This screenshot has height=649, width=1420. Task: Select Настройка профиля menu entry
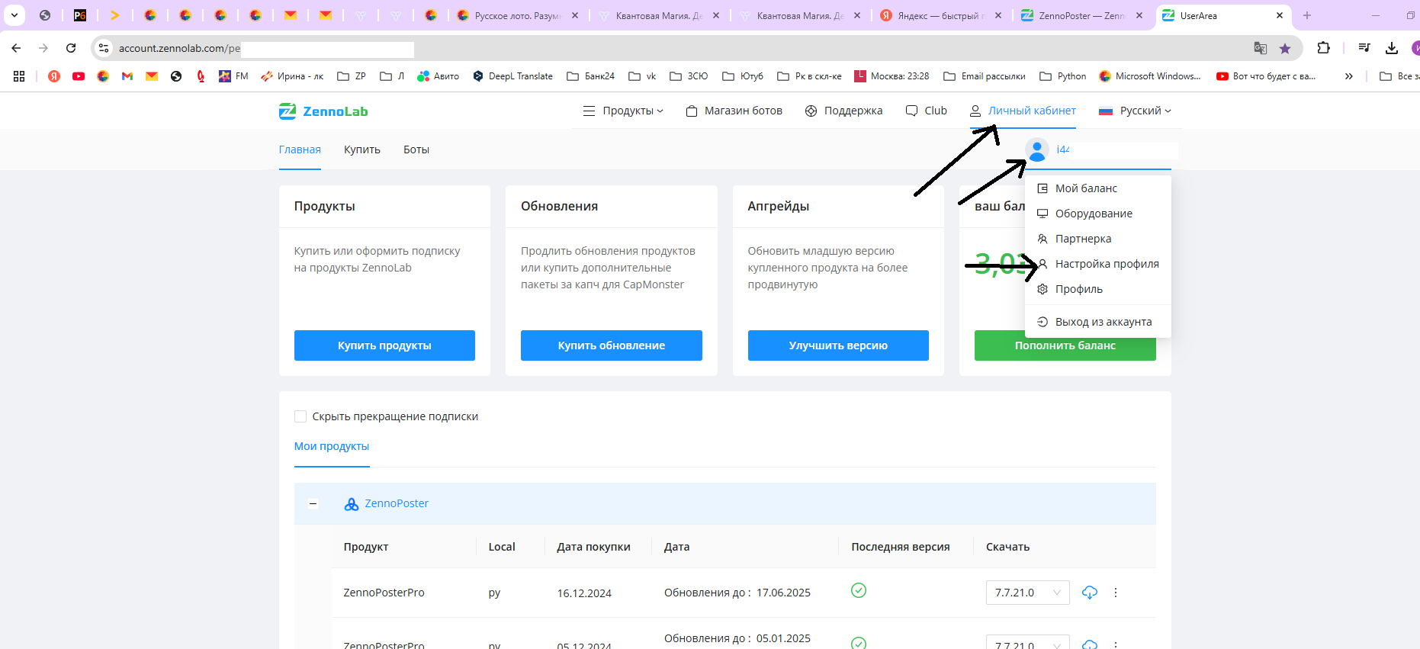[1098, 264]
